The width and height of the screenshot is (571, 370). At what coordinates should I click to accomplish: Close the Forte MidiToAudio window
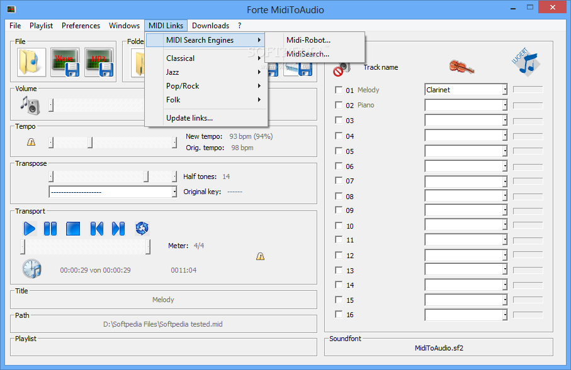pyautogui.click(x=552, y=8)
